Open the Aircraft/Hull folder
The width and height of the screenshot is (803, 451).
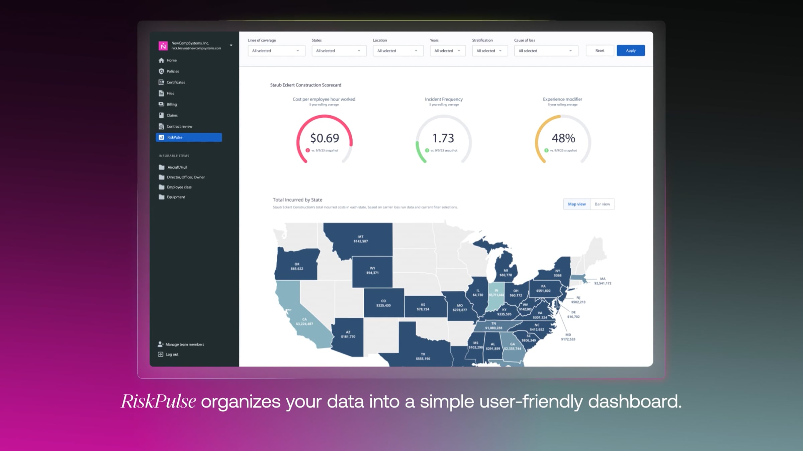pyautogui.click(x=177, y=167)
